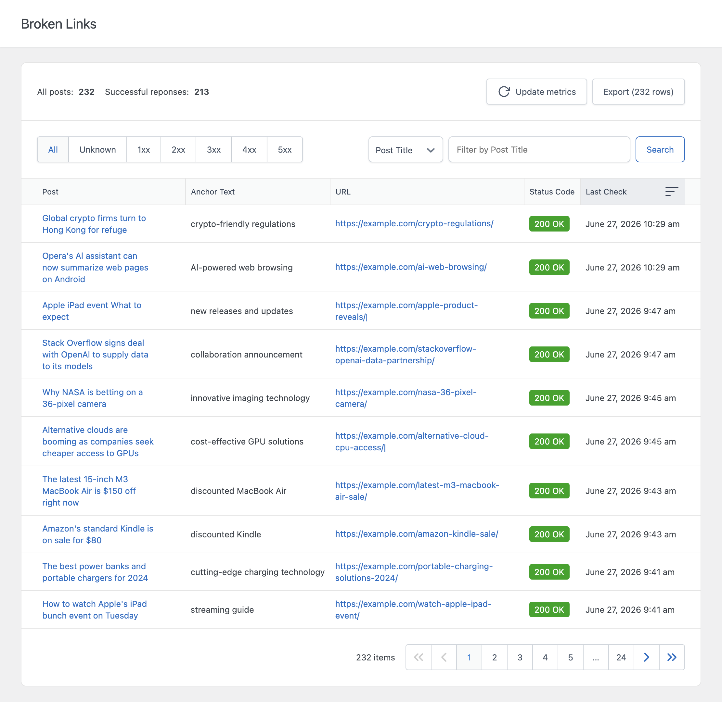
Task: Open the nasa-36-pixel-camera URL link
Action: tap(406, 398)
